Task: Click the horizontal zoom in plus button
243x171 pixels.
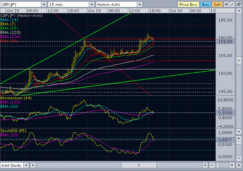Action: pos(232,165)
